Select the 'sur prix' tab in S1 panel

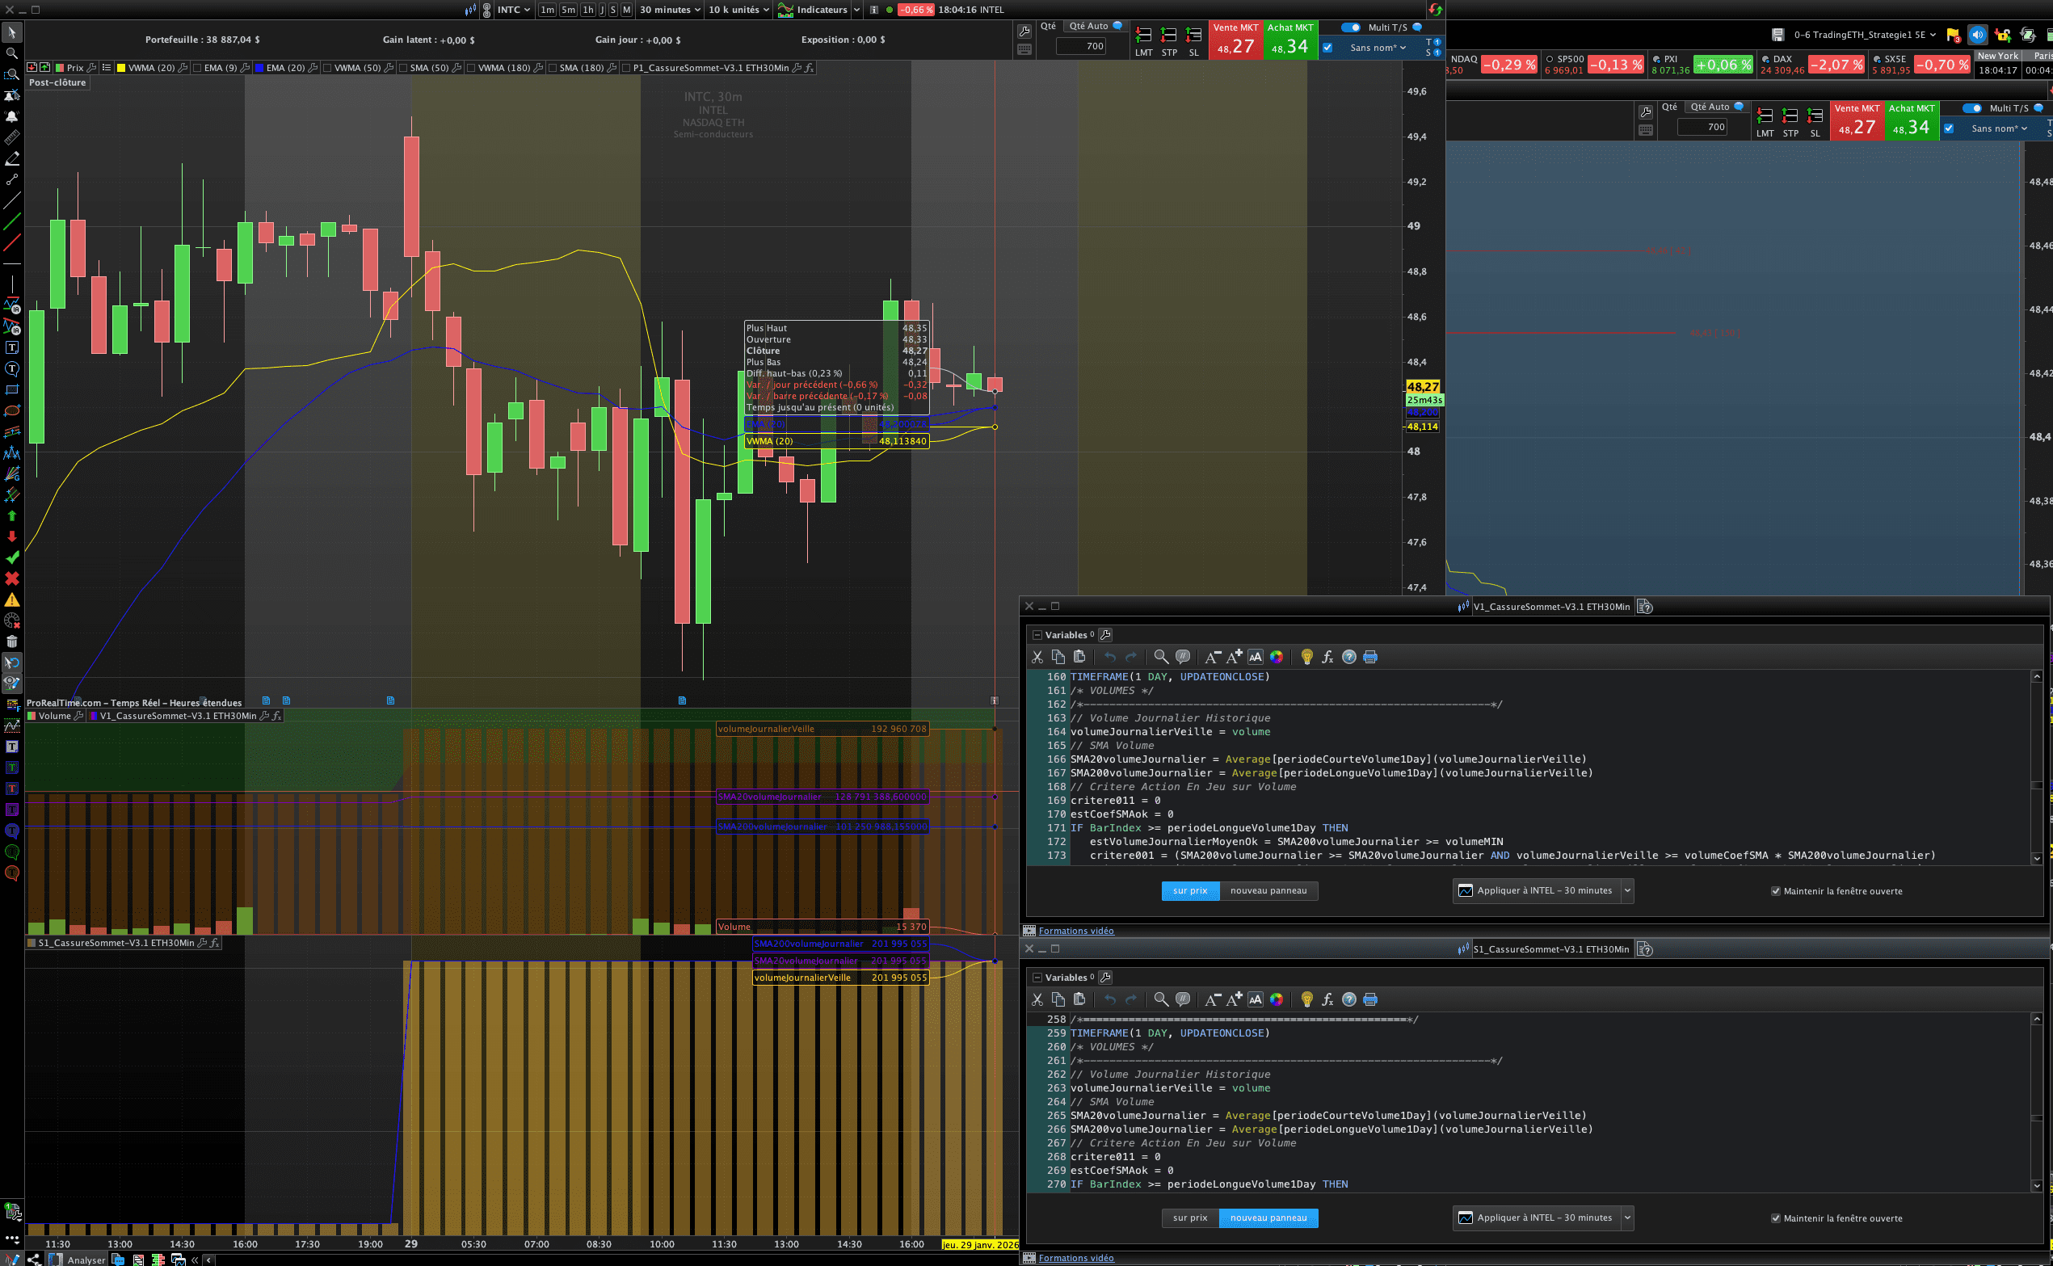pyautogui.click(x=1190, y=1218)
